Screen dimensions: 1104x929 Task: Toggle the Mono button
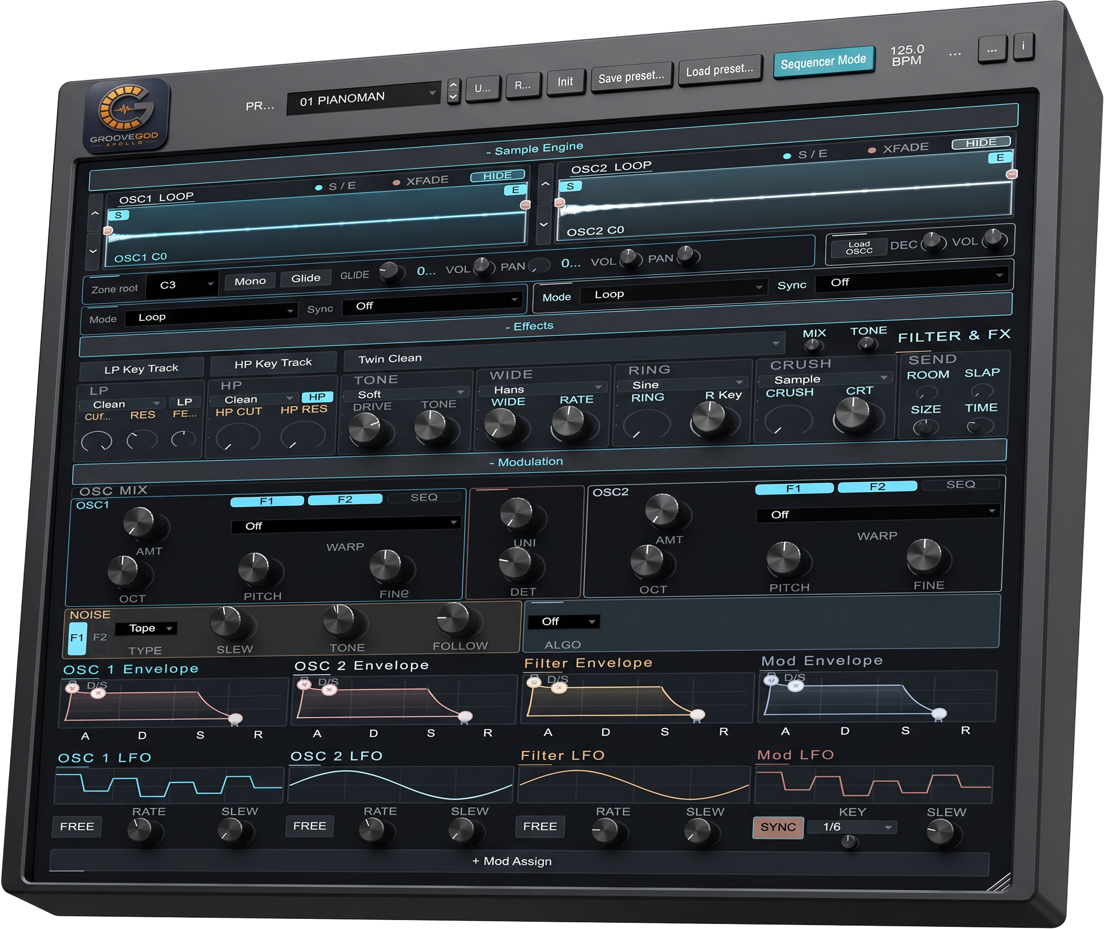[x=250, y=281]
